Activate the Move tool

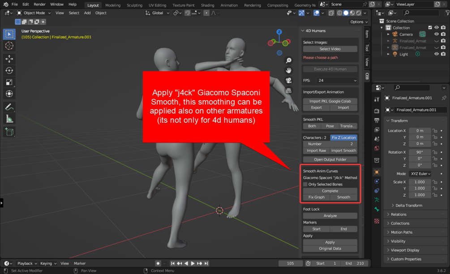[9, 59]
